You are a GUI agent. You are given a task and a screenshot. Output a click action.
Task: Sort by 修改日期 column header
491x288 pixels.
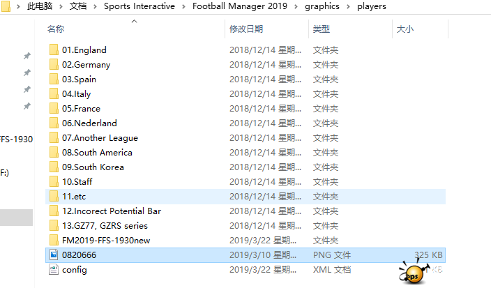(246, 29)
